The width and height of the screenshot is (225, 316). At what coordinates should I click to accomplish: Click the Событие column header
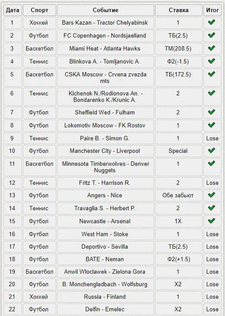(105, 10)
